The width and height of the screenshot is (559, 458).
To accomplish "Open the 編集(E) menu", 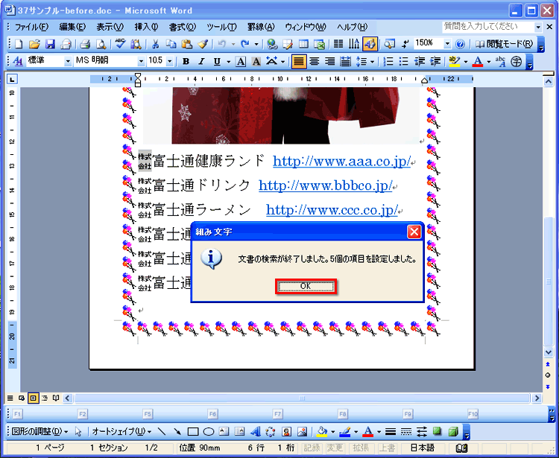I will click(x=72, y=27).
